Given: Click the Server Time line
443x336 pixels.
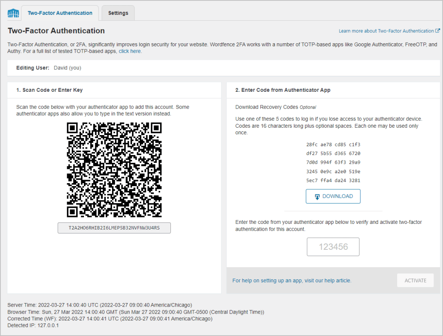Looking at the screenshot, I should (x=100, y=305).
